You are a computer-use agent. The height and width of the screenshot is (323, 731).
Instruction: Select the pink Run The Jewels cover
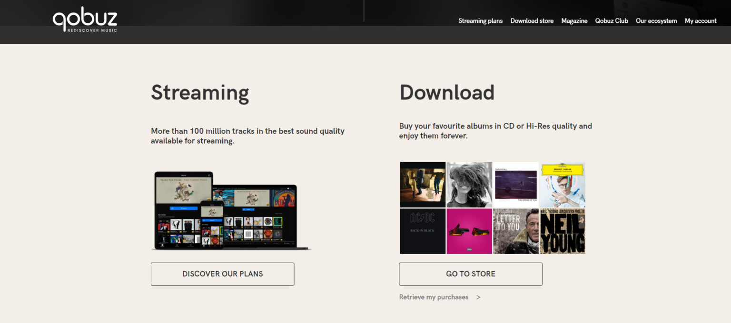(x=469, y=231)
